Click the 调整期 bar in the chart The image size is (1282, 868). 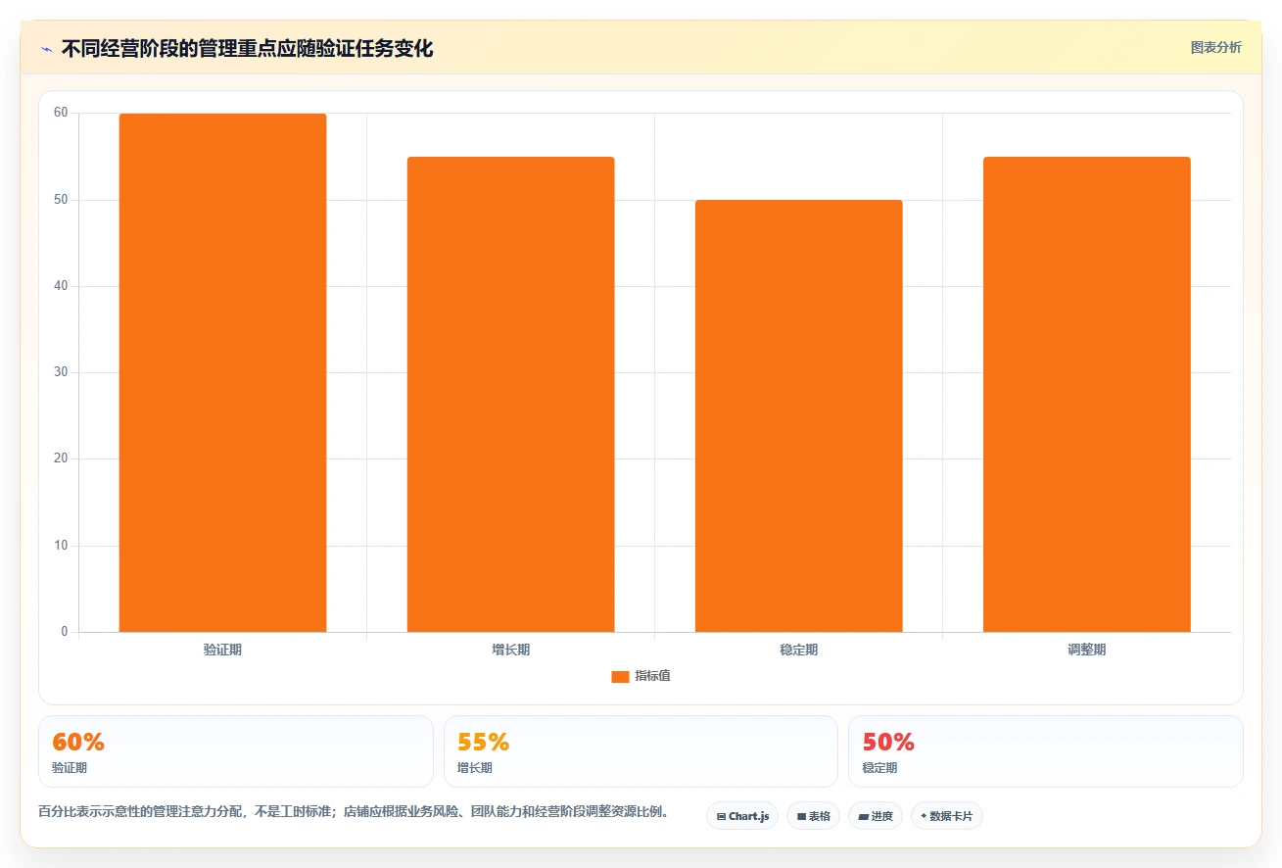1086,394
